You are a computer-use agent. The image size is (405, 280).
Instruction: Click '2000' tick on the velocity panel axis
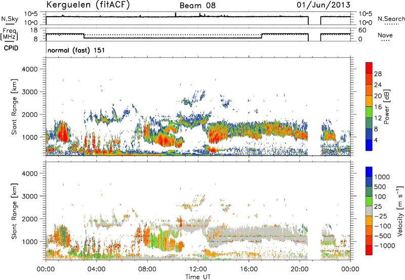coord(29,219)
